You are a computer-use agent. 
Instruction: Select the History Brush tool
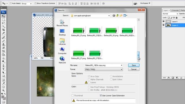[x=3, y=48]
